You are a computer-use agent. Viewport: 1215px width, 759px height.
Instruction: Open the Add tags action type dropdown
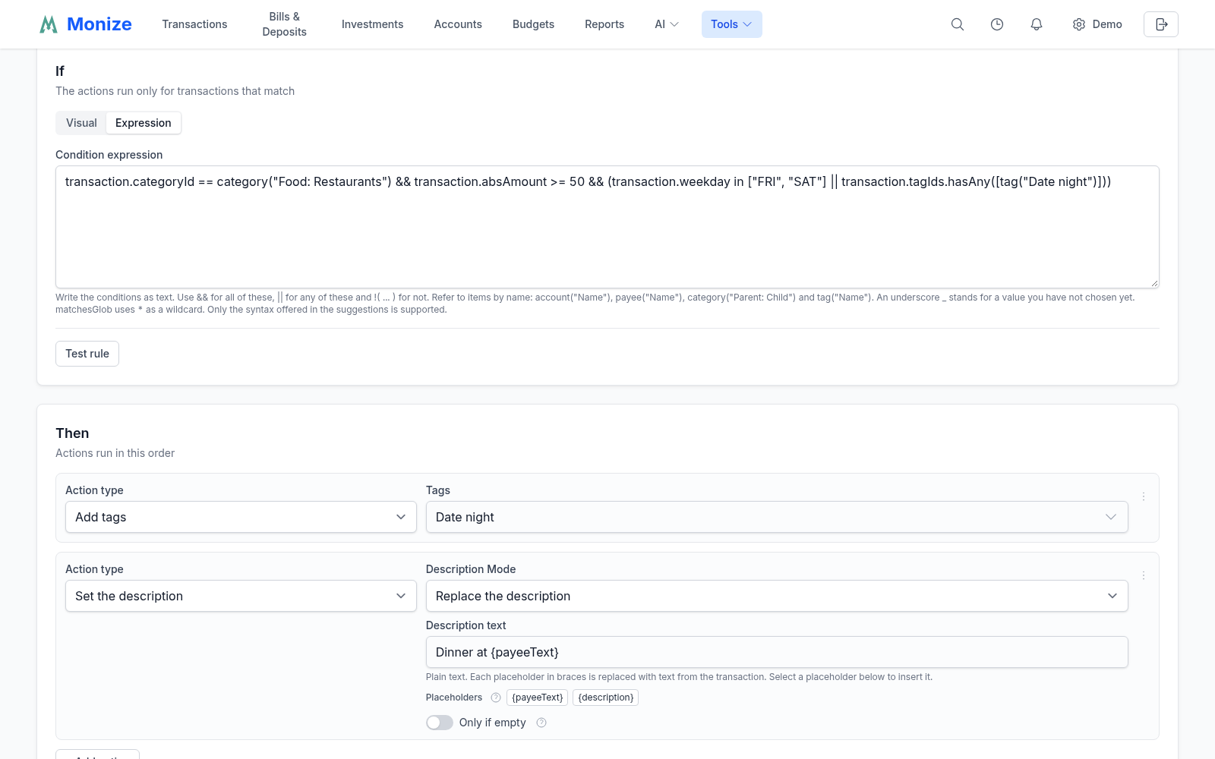point(241,517)
